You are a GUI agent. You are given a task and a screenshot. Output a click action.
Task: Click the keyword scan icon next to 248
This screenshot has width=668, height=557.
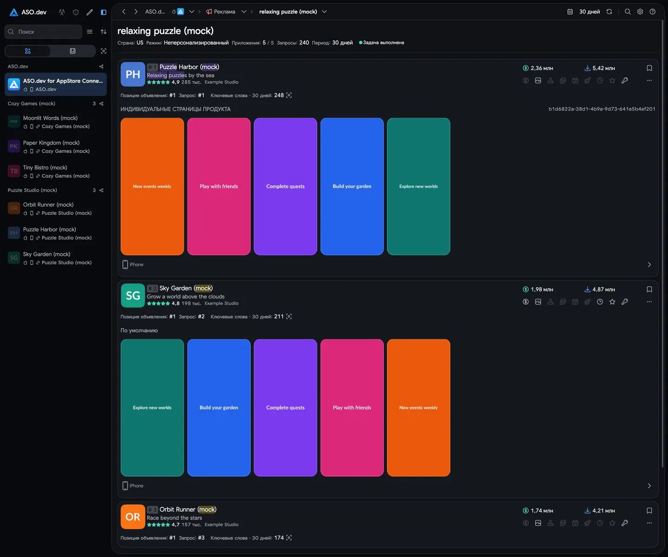coord(289,95)
